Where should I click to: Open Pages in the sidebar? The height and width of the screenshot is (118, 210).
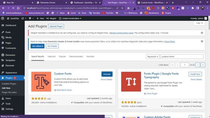(x=8, y=43)
